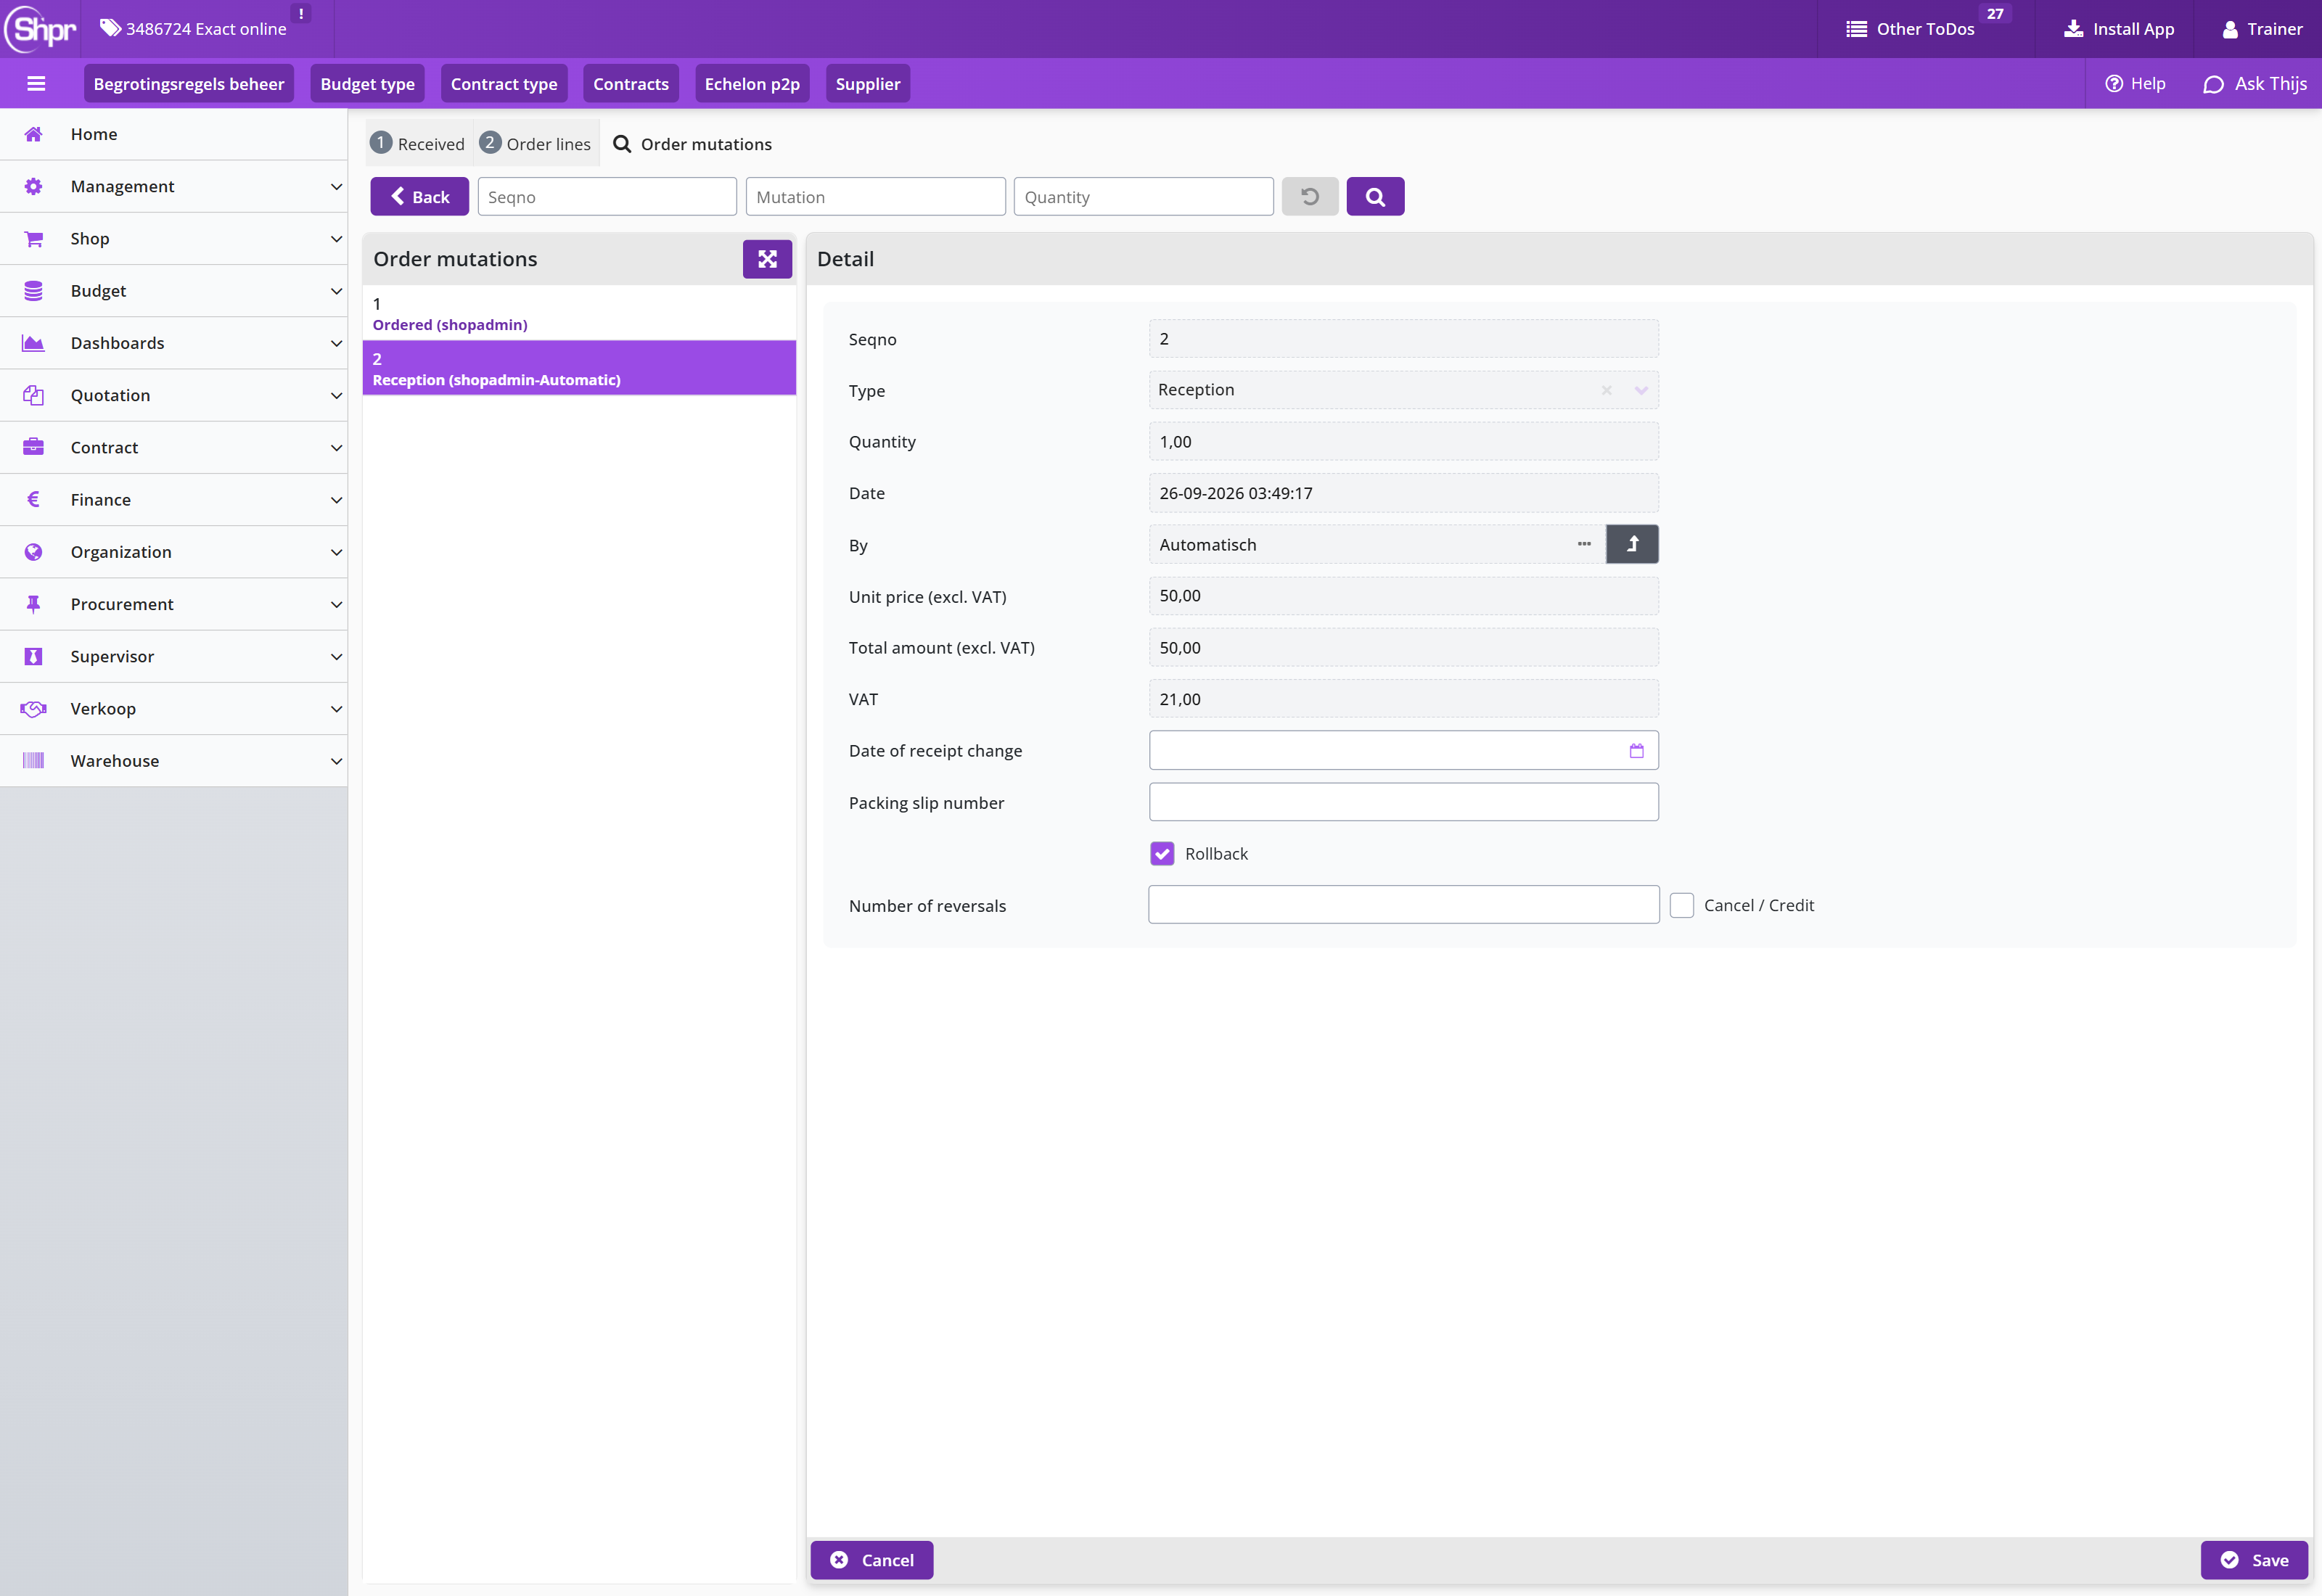Expand the Organization menu
The height and width of the screenshot is (1596, 2322).
pyautogui.click(x=174, y=552)
